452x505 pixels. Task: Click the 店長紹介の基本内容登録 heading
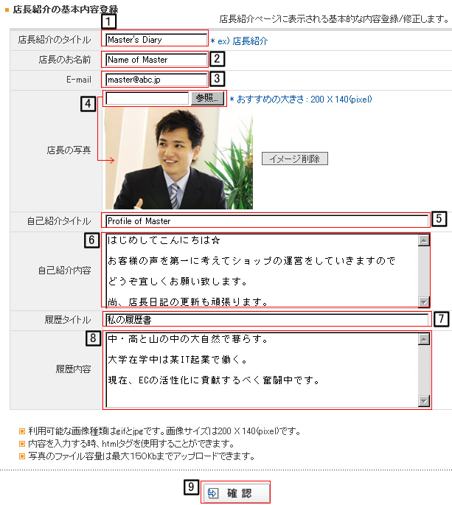click(66, 10)
